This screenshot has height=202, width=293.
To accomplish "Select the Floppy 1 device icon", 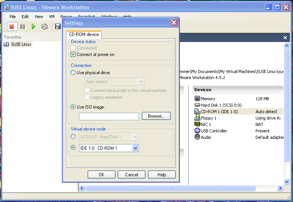I will tap(197, 118).
